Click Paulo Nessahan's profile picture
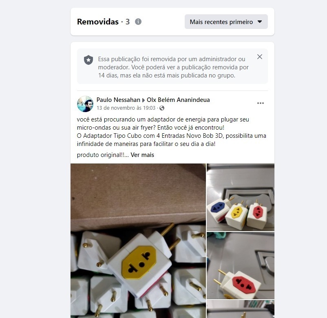Image resolution: width=327 pixels, height=318 pixels. pyautogui.click(x=85, y=104)
